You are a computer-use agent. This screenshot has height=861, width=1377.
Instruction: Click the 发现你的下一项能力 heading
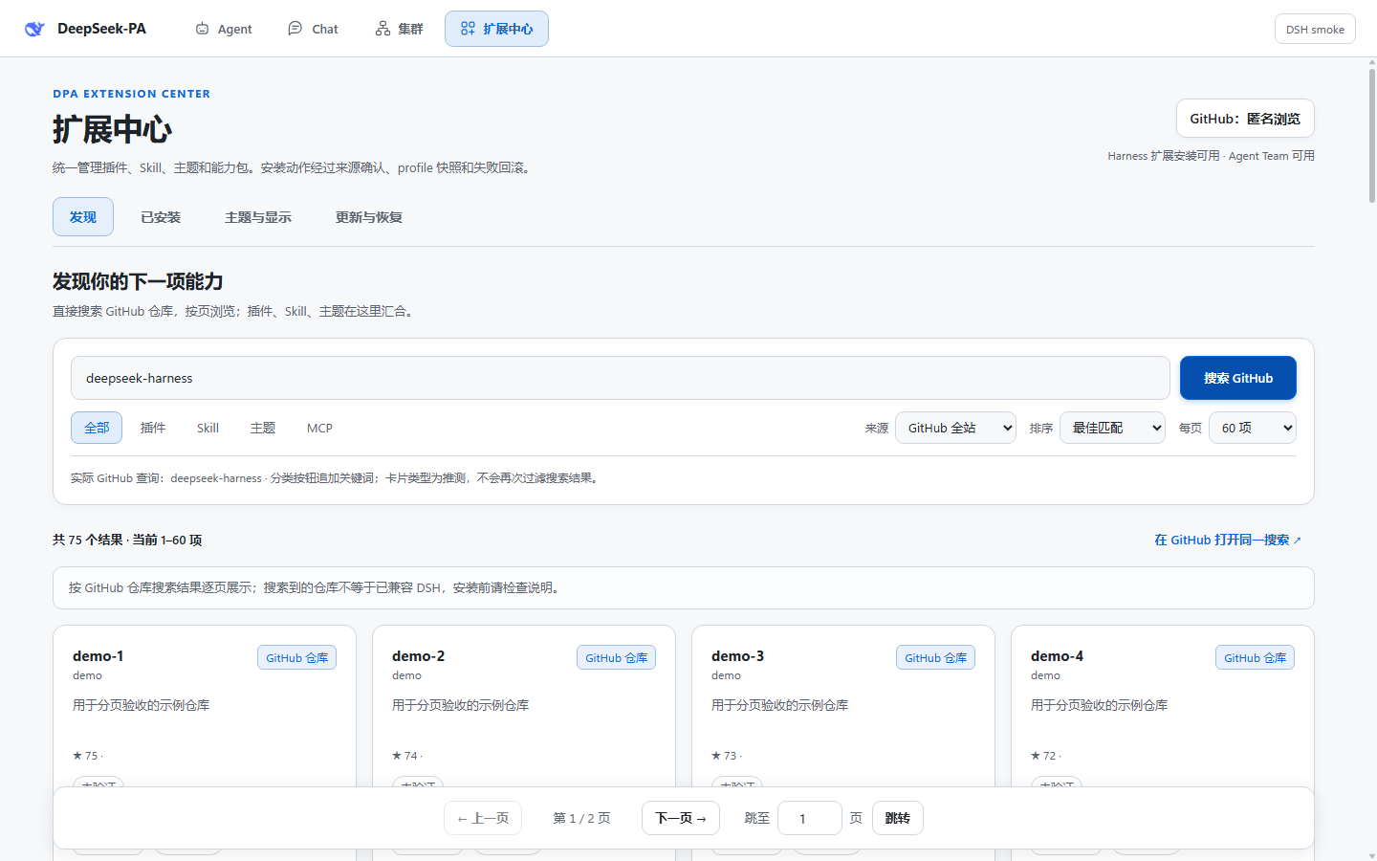coord(138,281)
